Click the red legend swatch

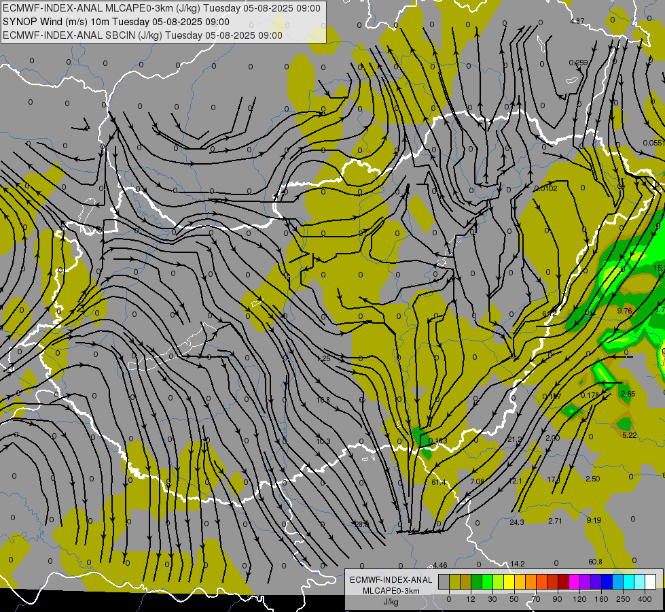click(x=553, y=581)
